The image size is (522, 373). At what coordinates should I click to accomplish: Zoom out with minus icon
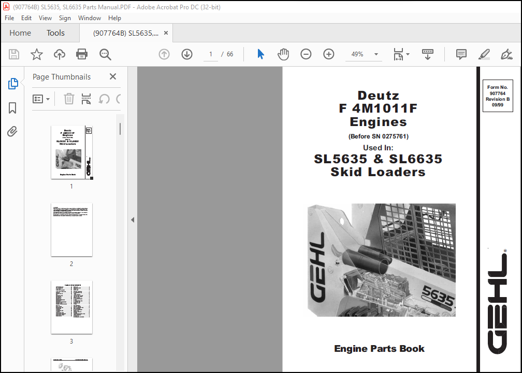click(x=306, y=54)
